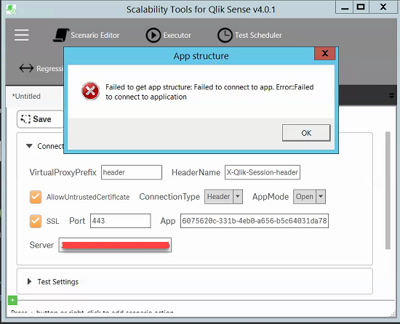This screenshot has width=400, height=324.
Task: Select the *Untitled scenario tab
Action: [x=26, y=97]
